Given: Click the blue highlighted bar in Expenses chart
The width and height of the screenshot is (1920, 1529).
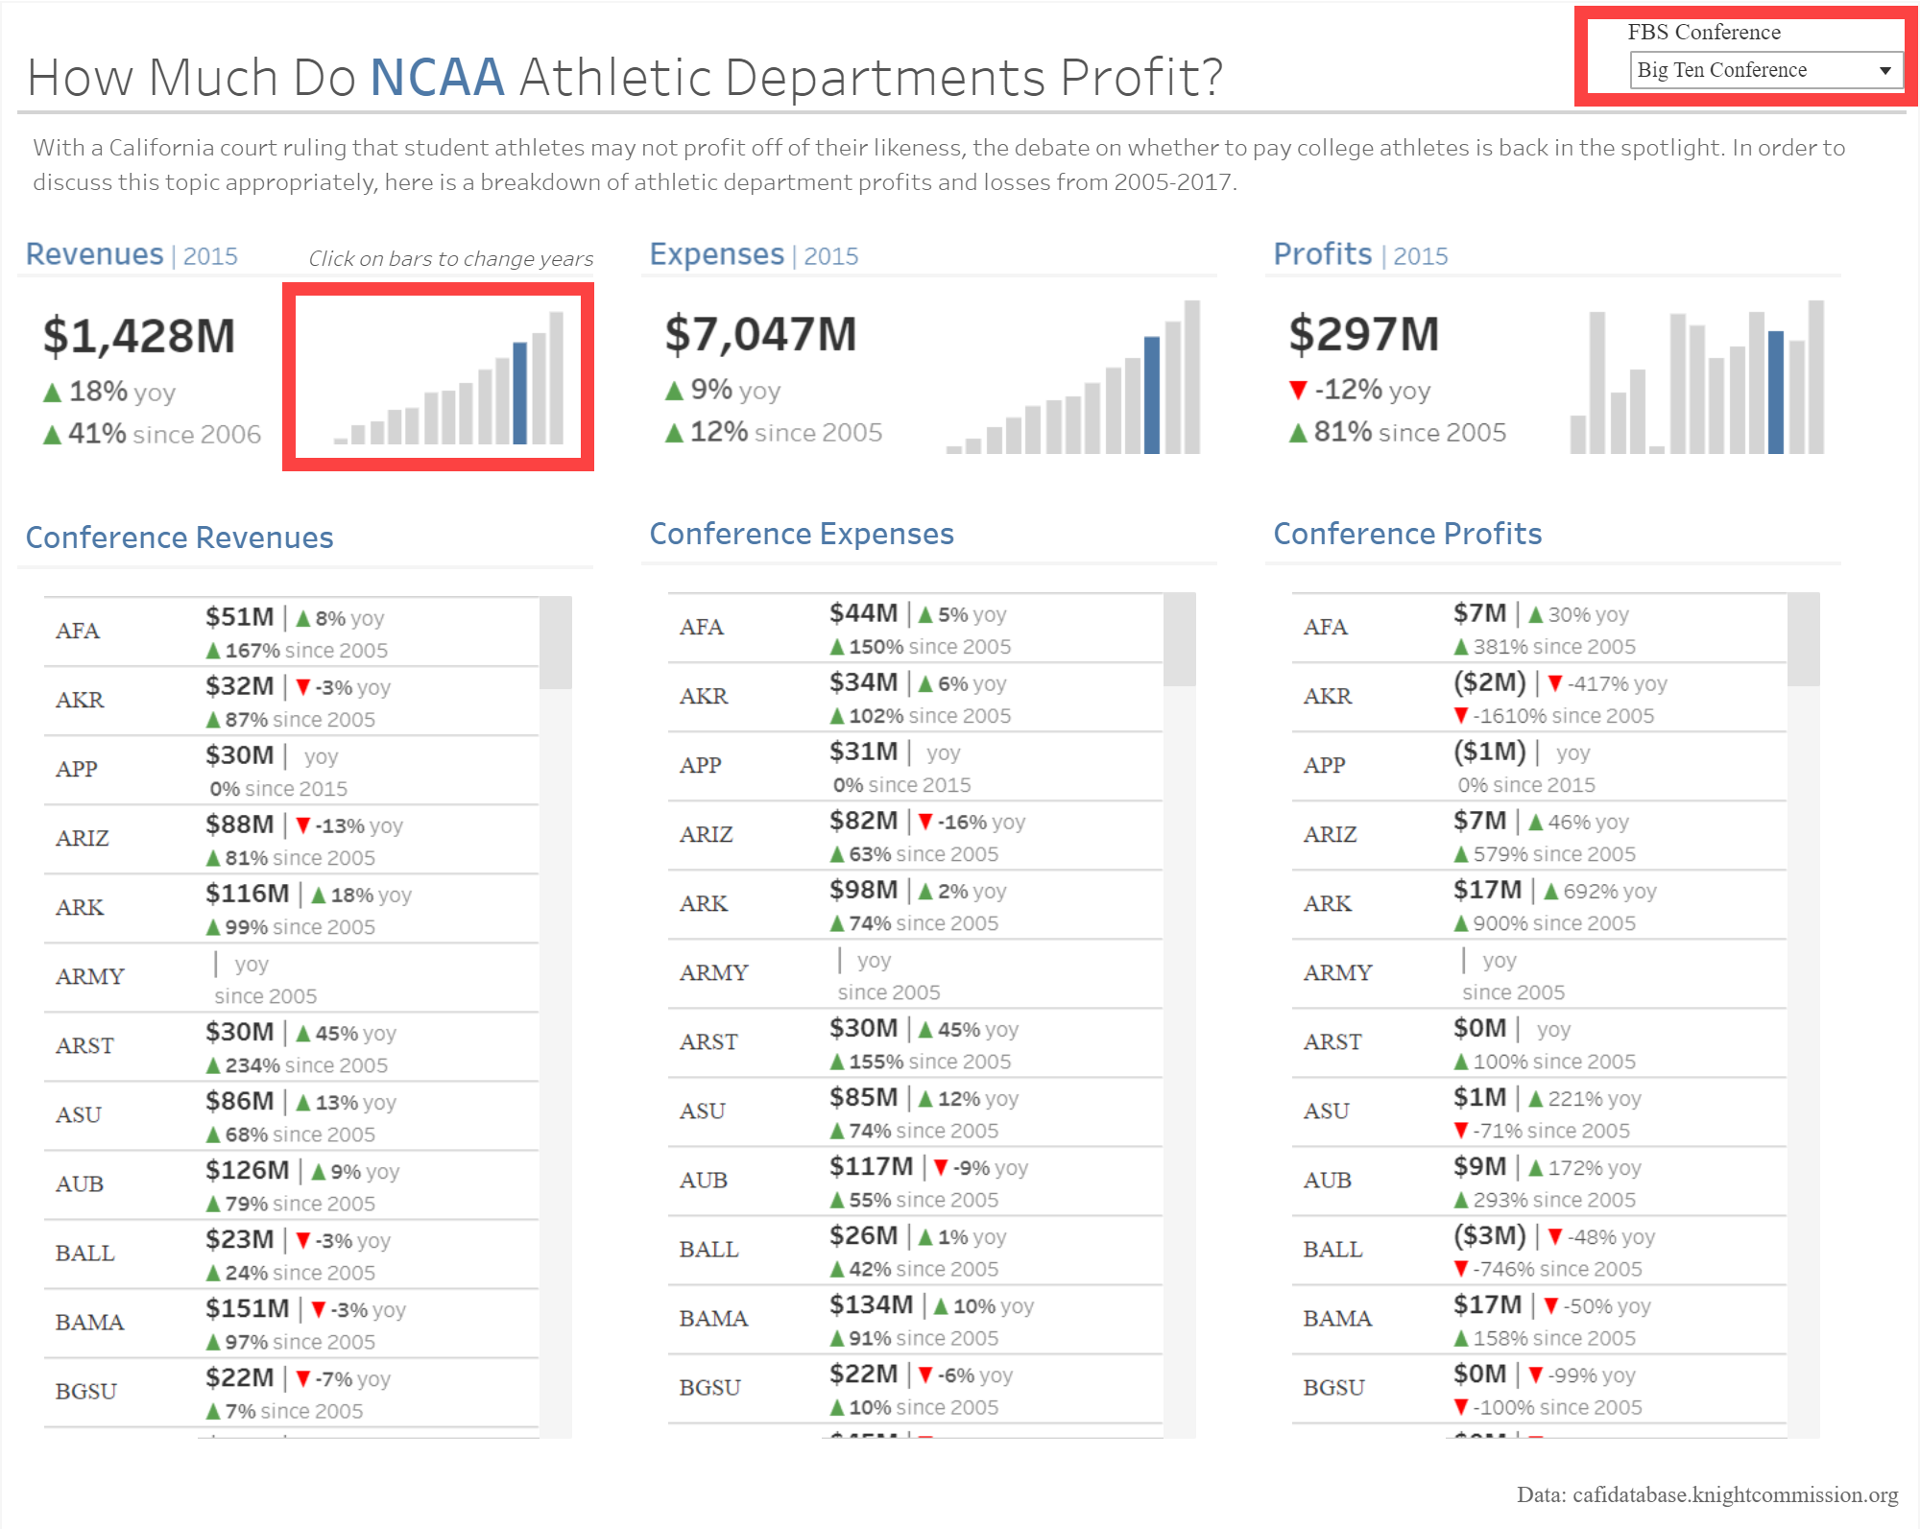Looking at the screenshot, I should [1152, 395].
